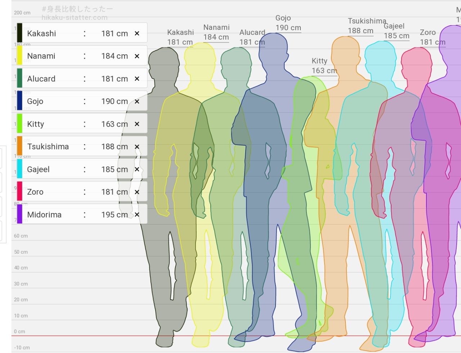Open Gajeel's cyan color swatch
Viewport: 461px width, 353px height.
(20, 169)
